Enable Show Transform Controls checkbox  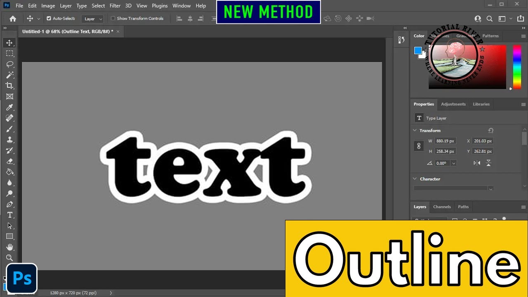pos(113,19)
